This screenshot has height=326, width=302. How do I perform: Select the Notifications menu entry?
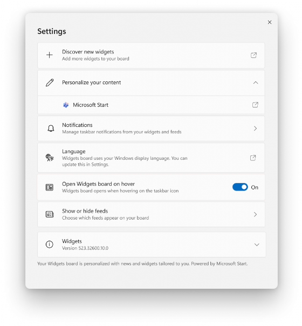click(151, 128)
